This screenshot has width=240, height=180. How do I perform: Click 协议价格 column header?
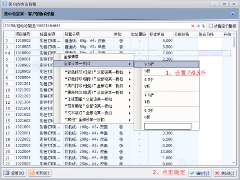210,34
